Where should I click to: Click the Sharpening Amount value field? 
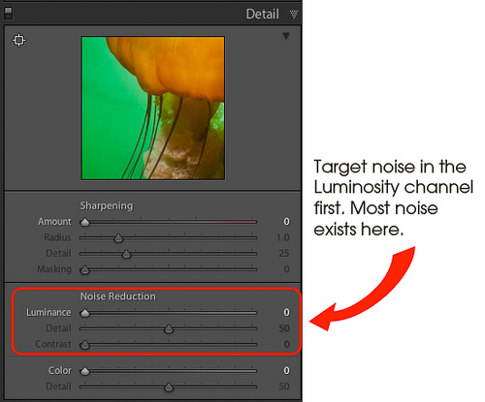tap(286, 222)
